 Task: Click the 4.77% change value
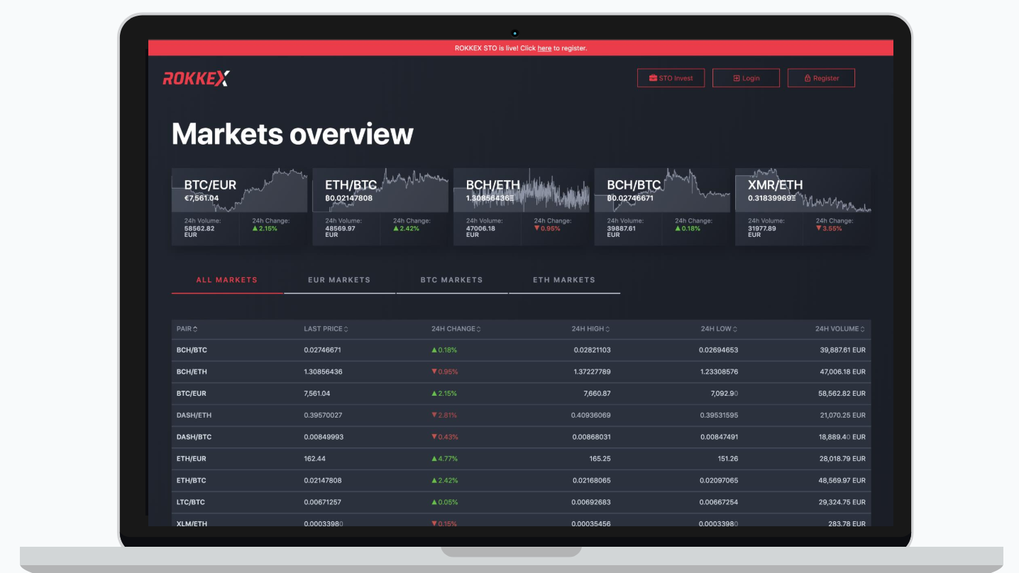click(445, 459)
